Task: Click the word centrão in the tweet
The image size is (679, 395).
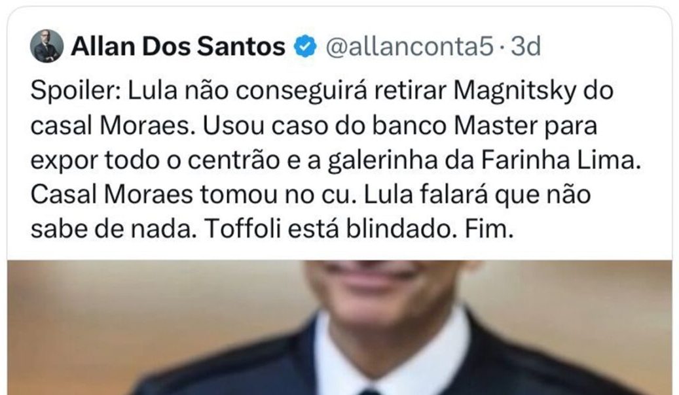Action: tap(234, 160)
